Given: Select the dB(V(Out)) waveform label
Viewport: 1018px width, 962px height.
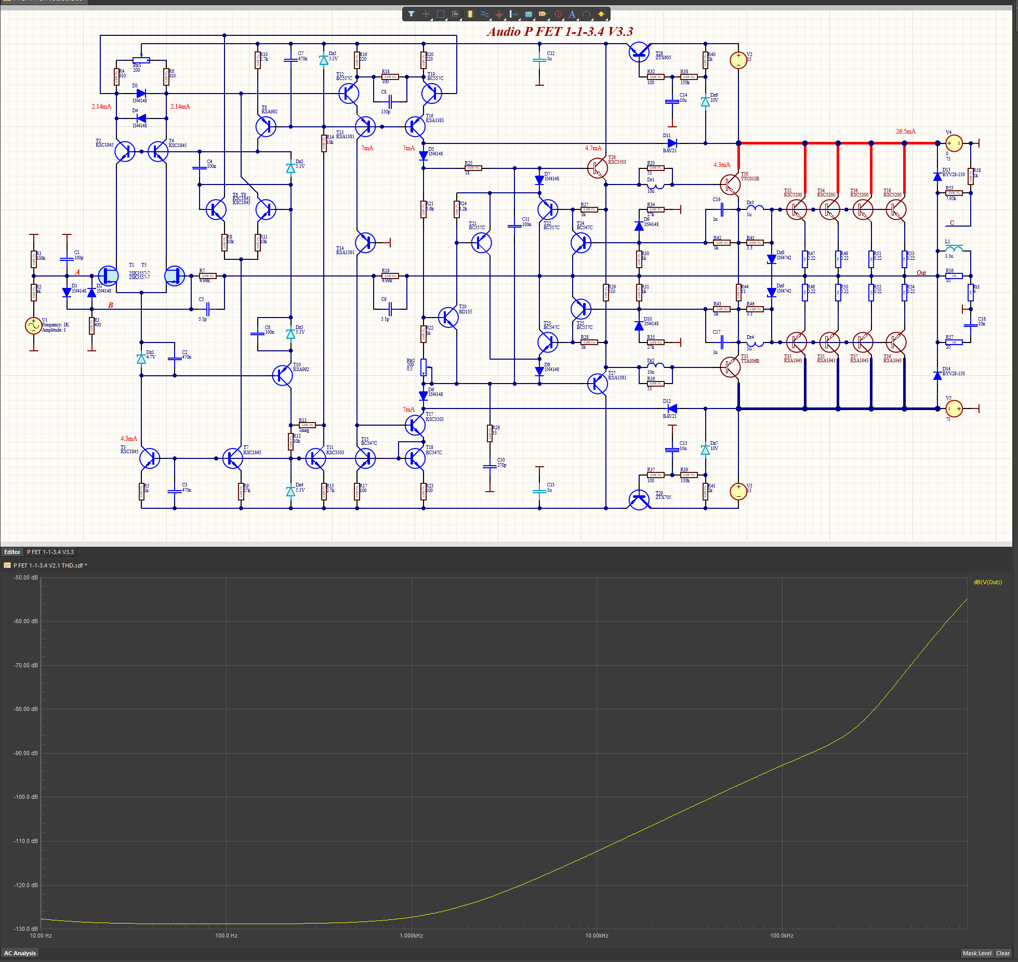Looking at the screenshot, I should (987, 582).
